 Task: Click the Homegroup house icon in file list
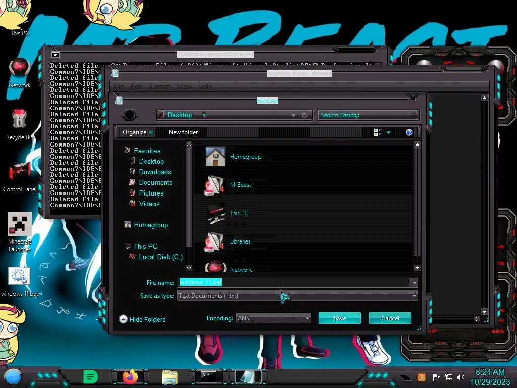pyautogui.click(x=215, y=157)
